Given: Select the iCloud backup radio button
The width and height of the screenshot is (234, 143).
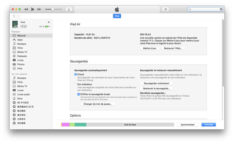Looking at the screenshot, I should pyautogui.click(x=76, y=75).
